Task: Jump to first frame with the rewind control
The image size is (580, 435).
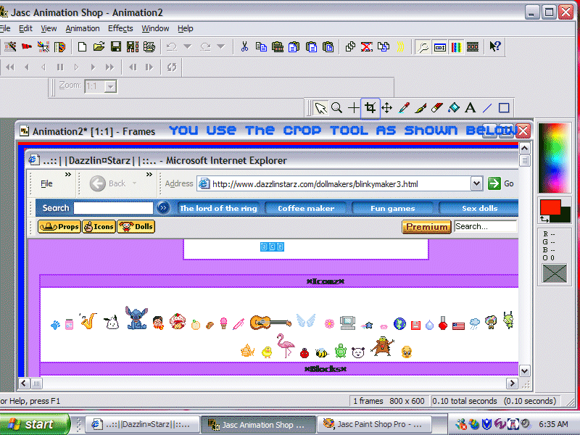Action: 10,67
